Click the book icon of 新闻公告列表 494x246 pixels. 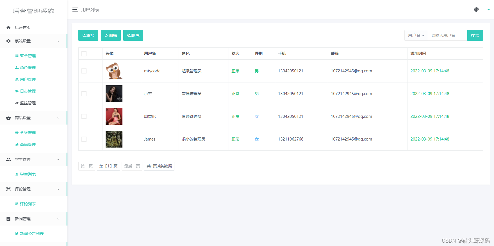pos(17,234)
